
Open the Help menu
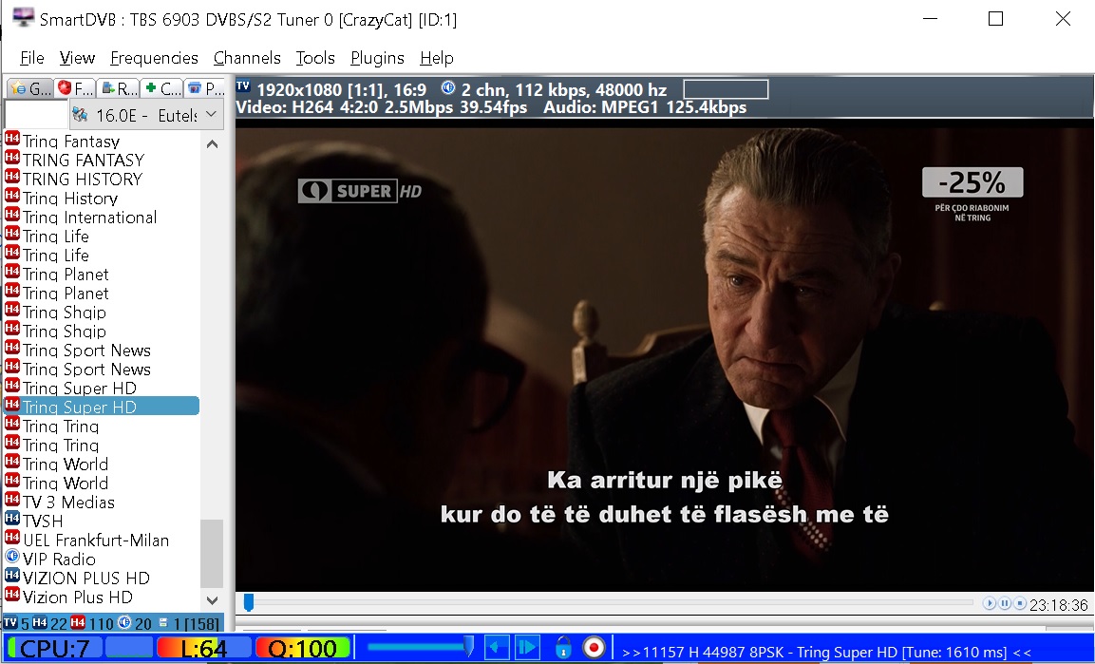437,58
